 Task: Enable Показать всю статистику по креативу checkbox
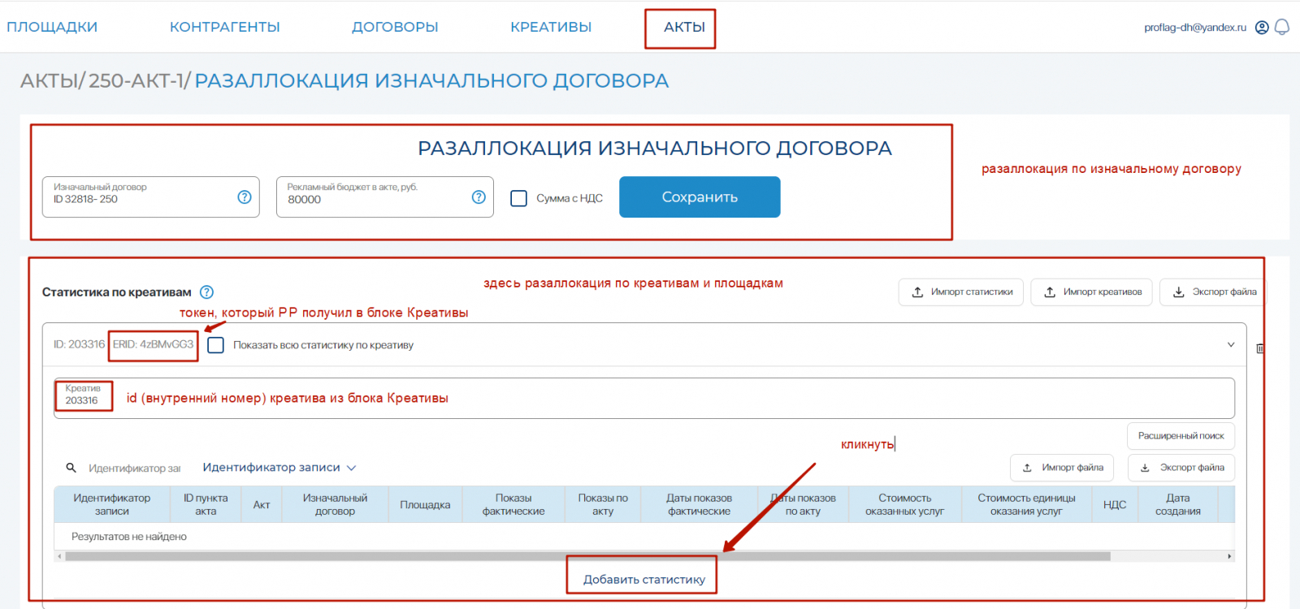pos(215,345)
